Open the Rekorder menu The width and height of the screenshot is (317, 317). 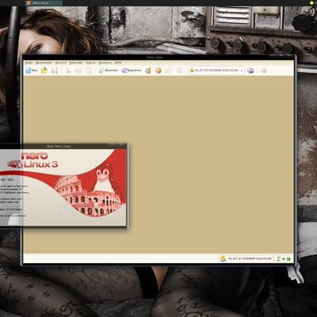[76, 63]
